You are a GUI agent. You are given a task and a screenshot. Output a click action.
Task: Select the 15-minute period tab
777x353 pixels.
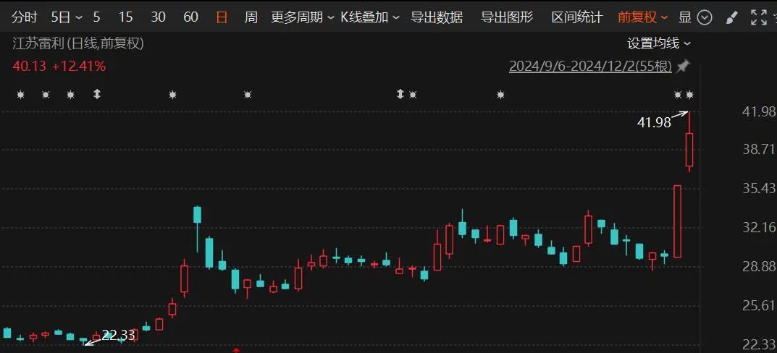click(126, 17)
